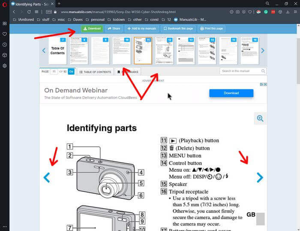
Task: Go to next manual page arrow
Action: point(260,177)
